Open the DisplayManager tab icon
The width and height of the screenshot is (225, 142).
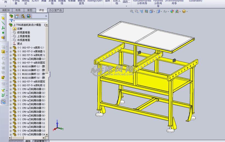[29, 16]
